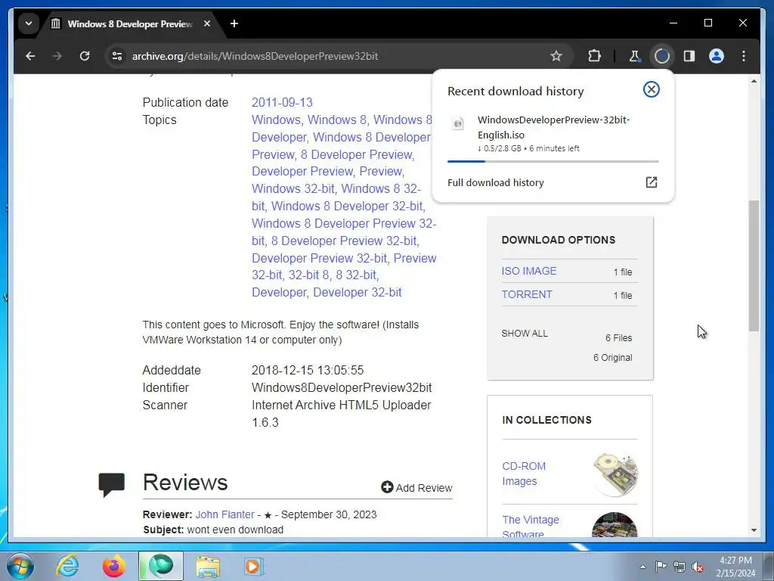The height and width of the screenshot is (581, 774).
Task: Click the CD-ROM Images collection thumbnail
Action: pos(615,474)
